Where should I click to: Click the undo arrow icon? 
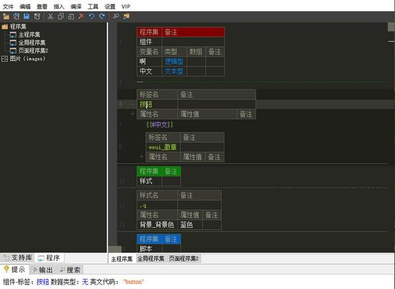pyautogui.click(x=92, y=16)
